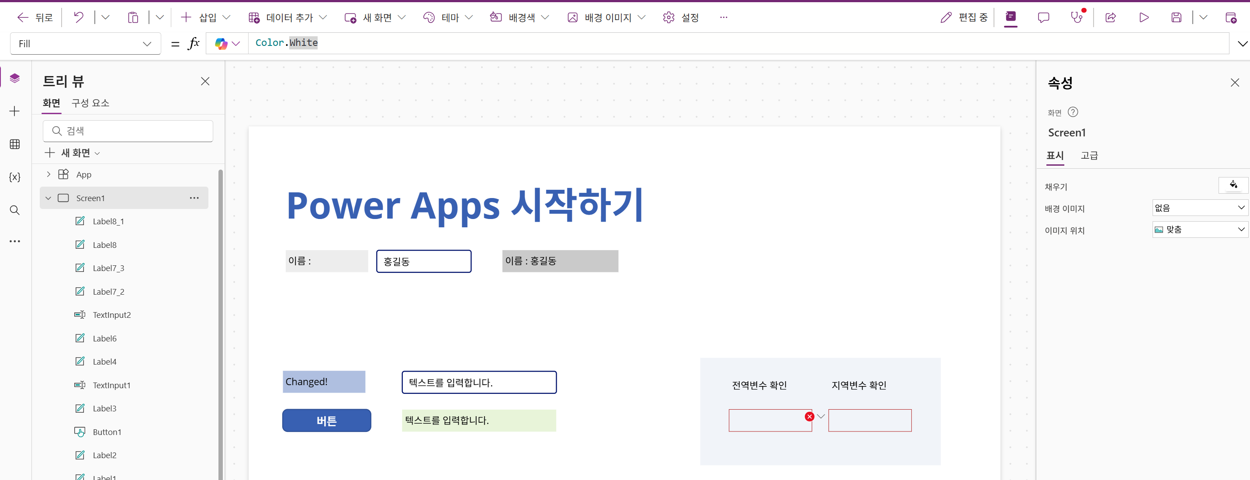1250x480 pixels.
Task: Open the 새 화면 toolbar menu
Action: [374, 17]
